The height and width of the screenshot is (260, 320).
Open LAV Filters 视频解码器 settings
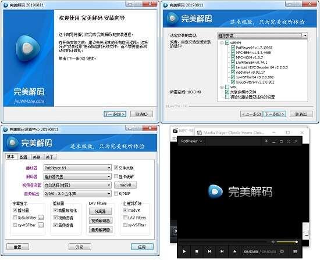click(101, 221)
